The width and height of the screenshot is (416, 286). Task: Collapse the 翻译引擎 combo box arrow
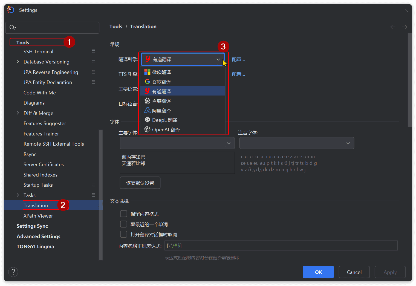pyautogui.click(x=218, y=59)
